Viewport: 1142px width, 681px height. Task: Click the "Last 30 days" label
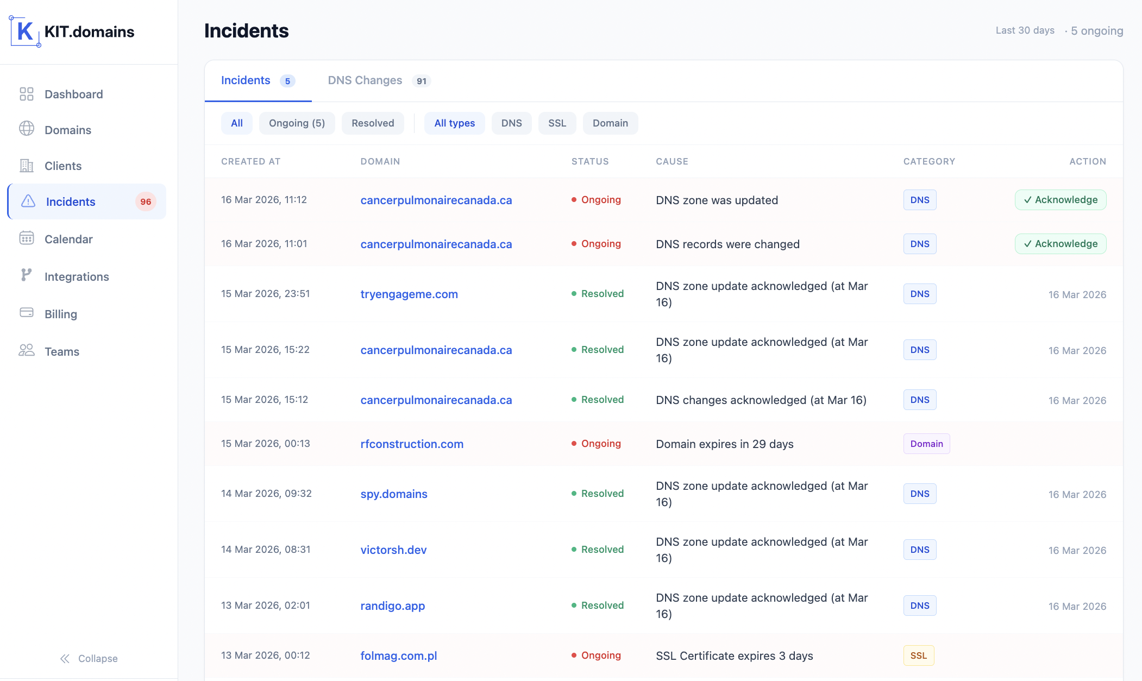click(1025, 30)
